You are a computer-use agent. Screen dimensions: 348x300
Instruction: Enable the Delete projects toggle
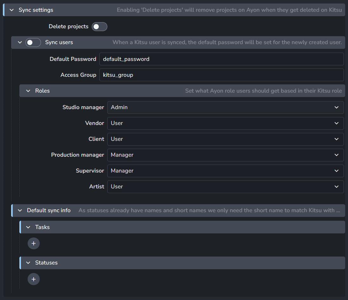(99, 27)
